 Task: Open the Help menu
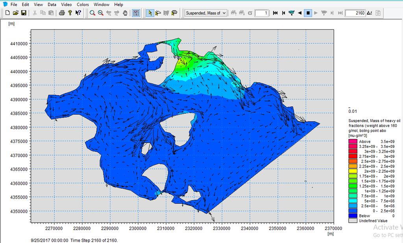pos(118,4)
